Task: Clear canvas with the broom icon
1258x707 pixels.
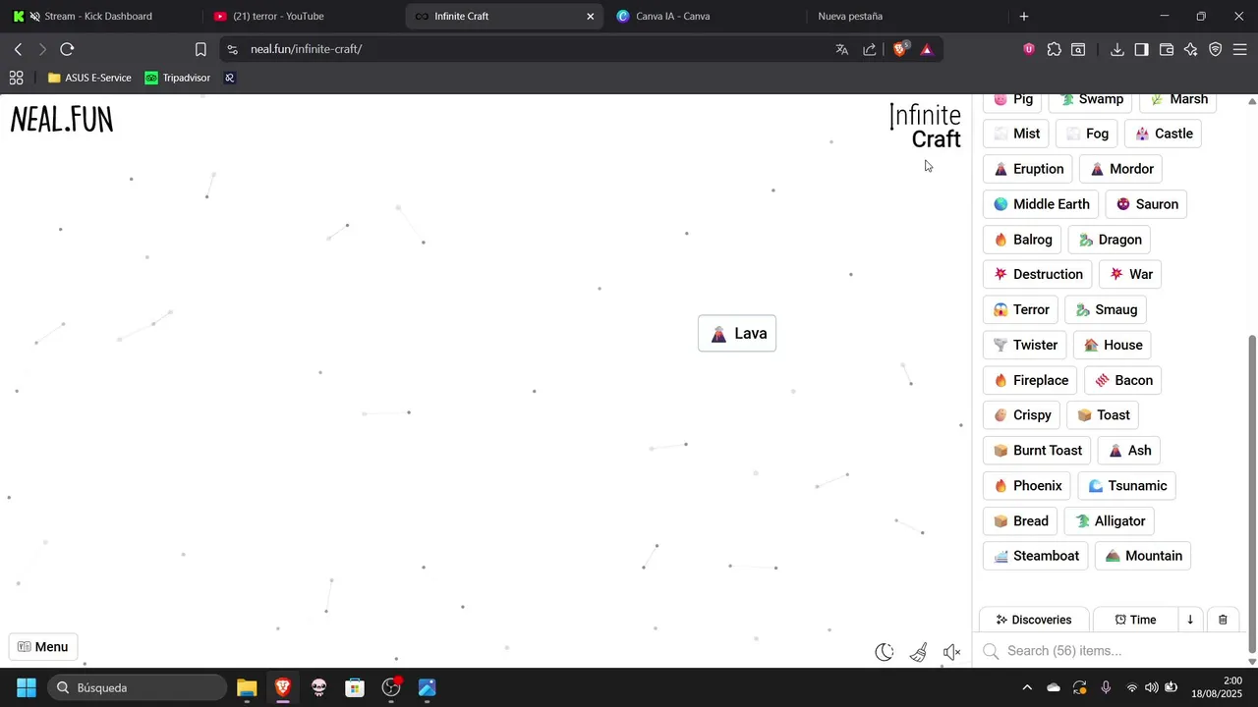Action: pyautogui.click(x=918, y=652)
